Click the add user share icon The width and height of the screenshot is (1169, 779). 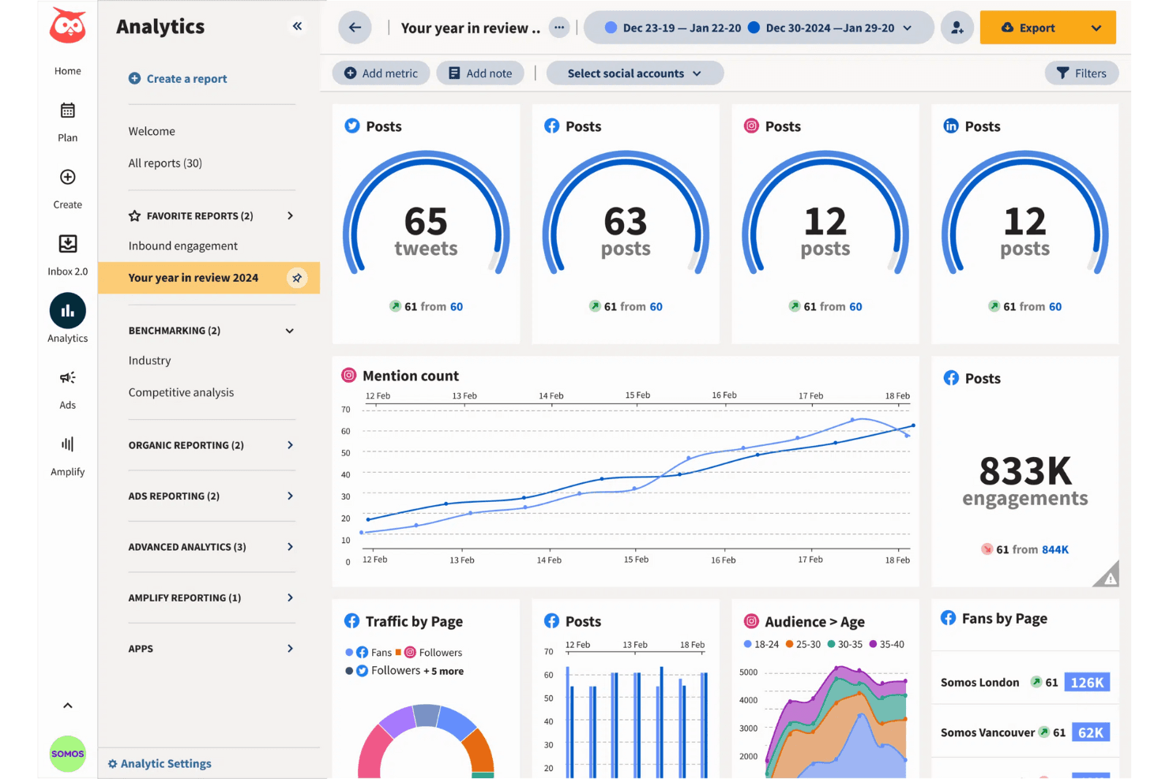click(957, 28)
